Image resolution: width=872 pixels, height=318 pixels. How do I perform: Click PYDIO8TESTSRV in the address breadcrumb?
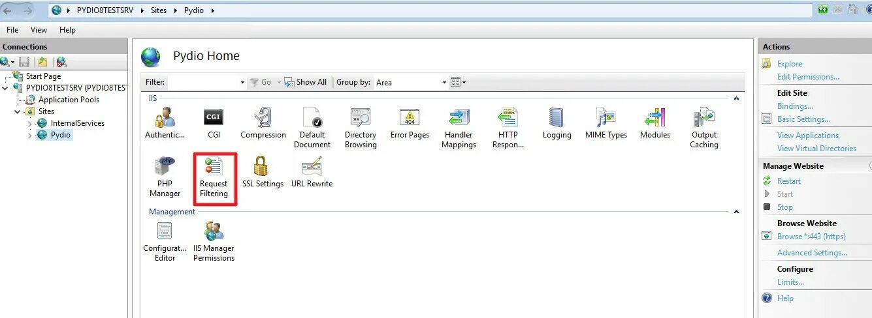coord(105,10)
